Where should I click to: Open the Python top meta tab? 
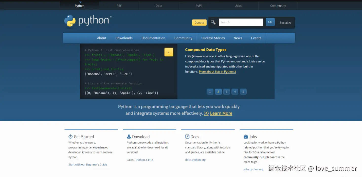[x=80, y=6]
